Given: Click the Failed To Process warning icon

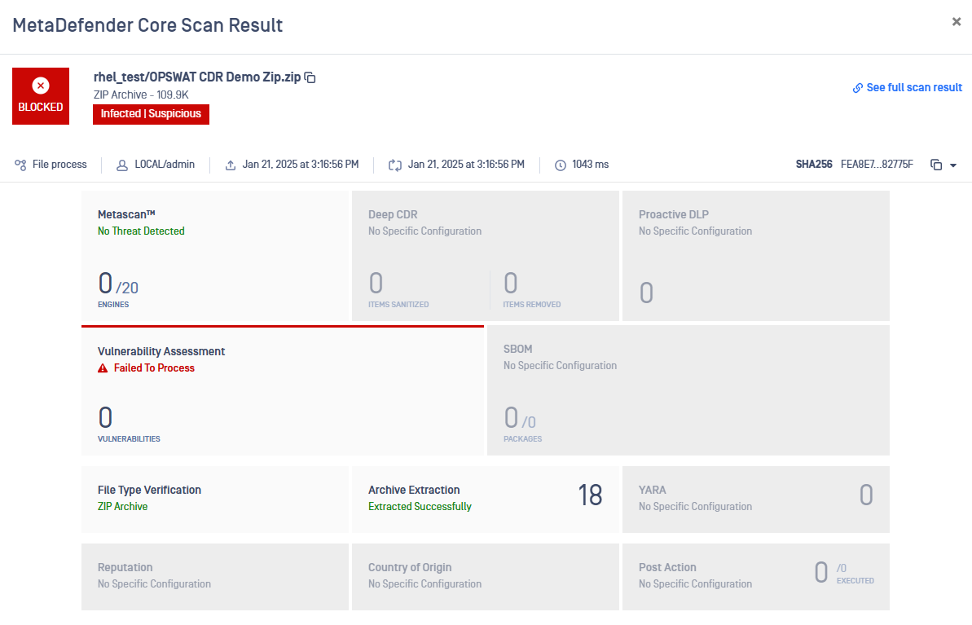Looking at the screenshot, I should tap(103, 368).
